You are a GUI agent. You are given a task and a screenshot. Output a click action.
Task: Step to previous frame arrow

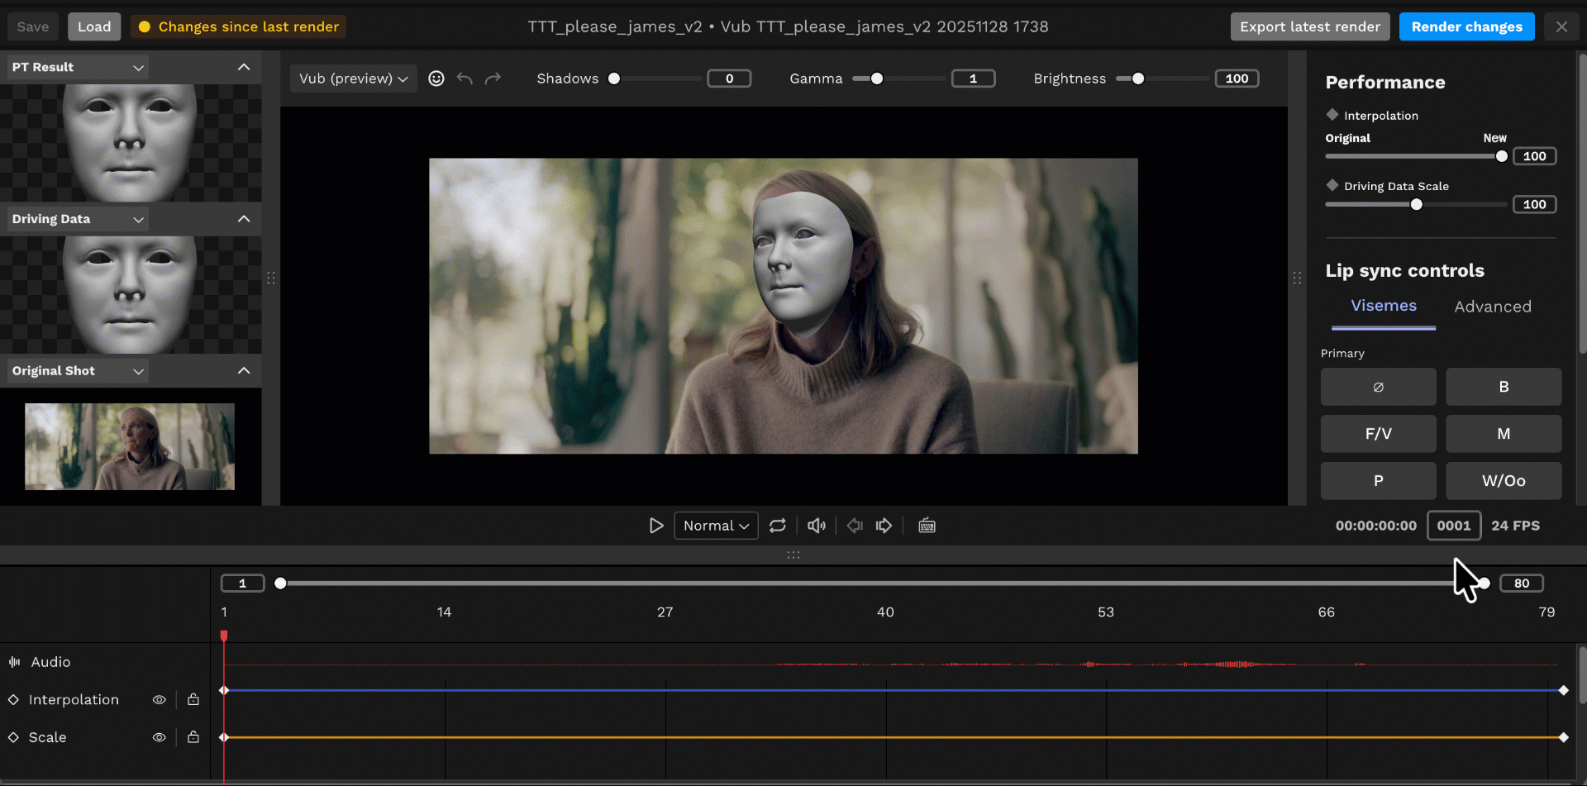pyautogui.click(x=855, y=526)
